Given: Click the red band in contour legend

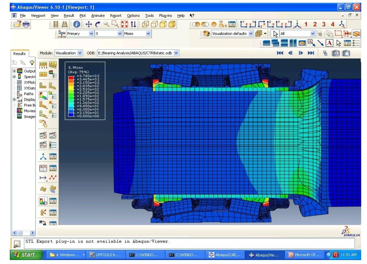Looking at the screenshot, I should tap(71, 78).
